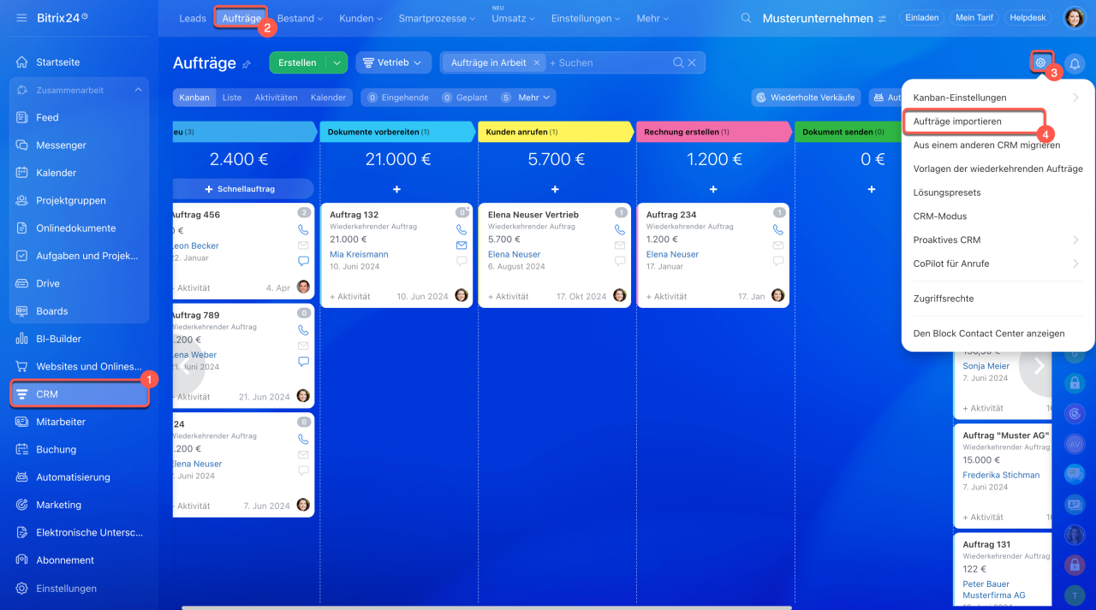Image resolution: width=1096 pixels, height=610 pixels.
Task: Click the plus under 'Dokumente vorbereiten' column
Action: pos(396,188)
